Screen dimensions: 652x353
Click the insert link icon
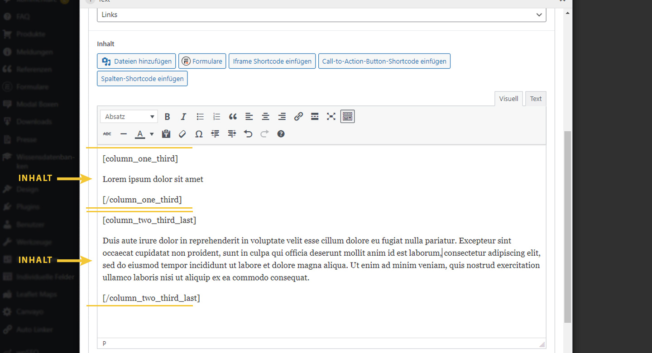tap(298, 117)
